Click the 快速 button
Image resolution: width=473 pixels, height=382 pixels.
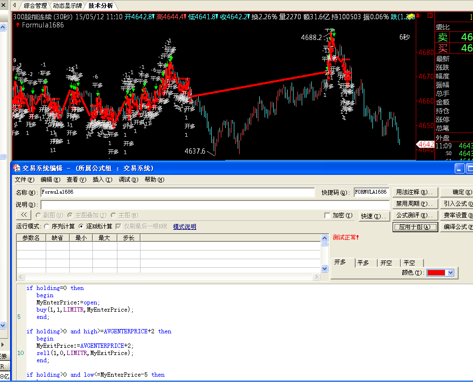click(x=374, y=216)
